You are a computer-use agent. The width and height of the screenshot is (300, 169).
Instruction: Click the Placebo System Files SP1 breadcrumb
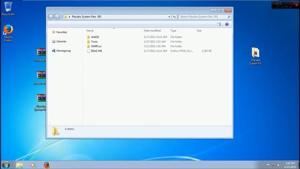[x=87, y=17]
